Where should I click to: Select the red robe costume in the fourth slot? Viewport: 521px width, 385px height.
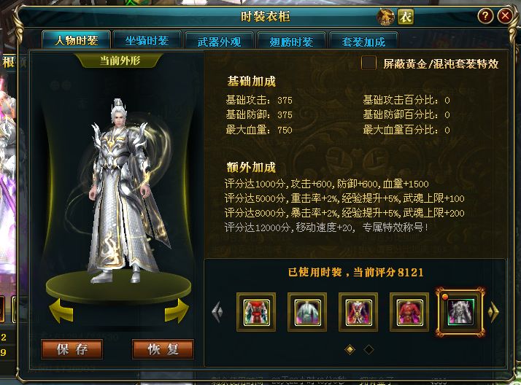(x=409, y=312)
